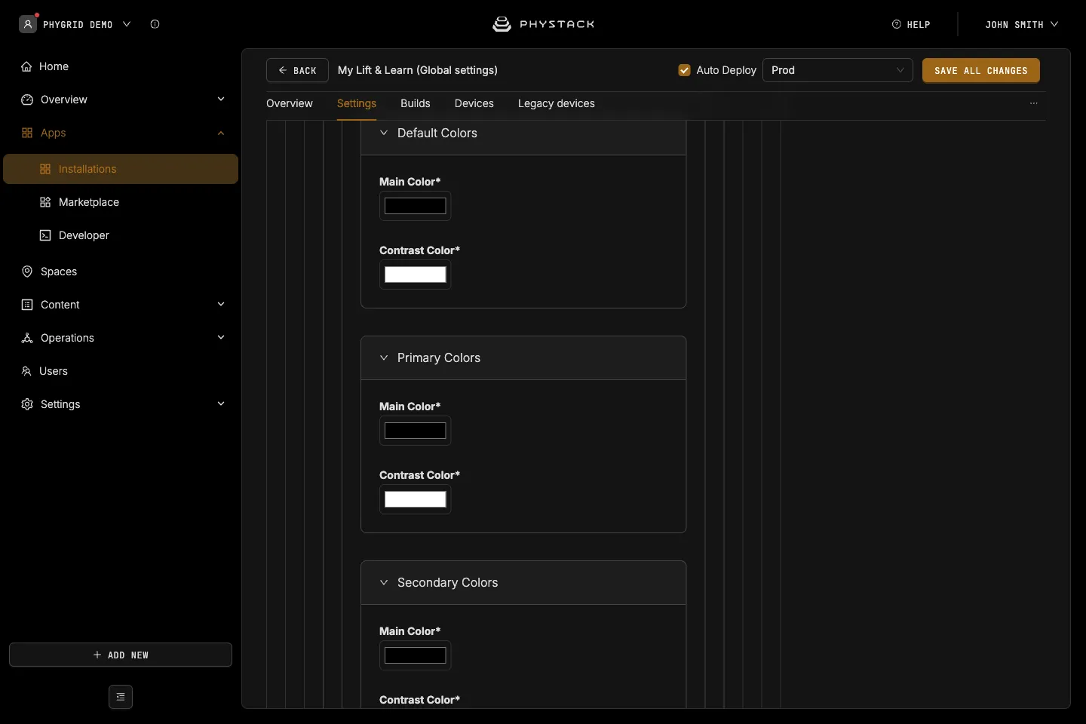This screenshot has width=1086, height=724.
Task: Click the Operations icon in sidebar
Action: pyautogui.click(x=27, y=338)
